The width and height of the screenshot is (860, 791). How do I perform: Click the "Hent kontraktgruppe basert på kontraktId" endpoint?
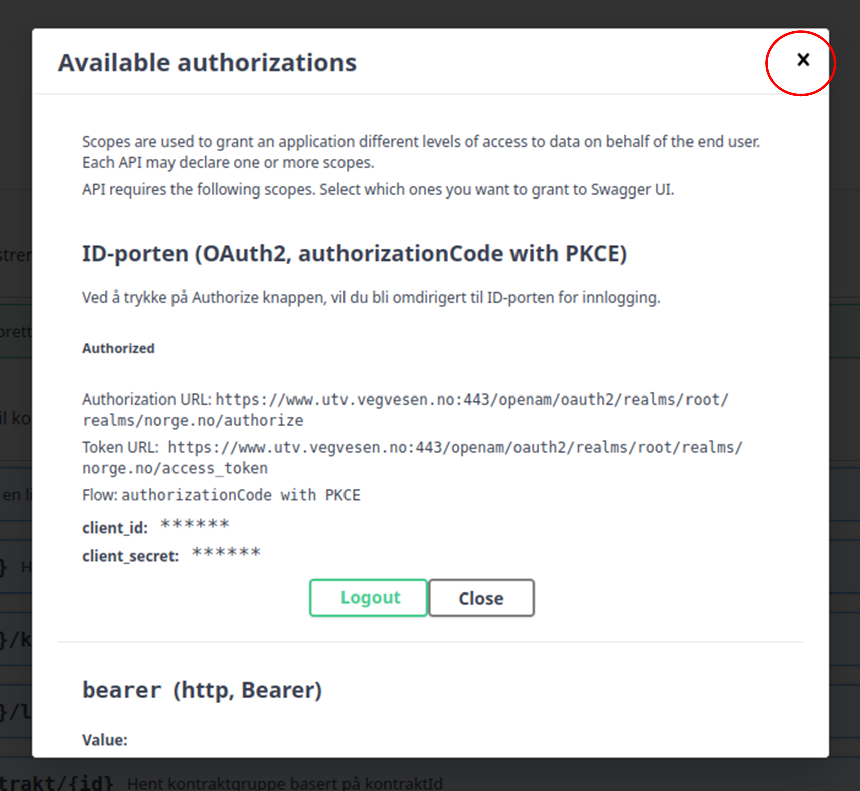[x=285, y=783]
